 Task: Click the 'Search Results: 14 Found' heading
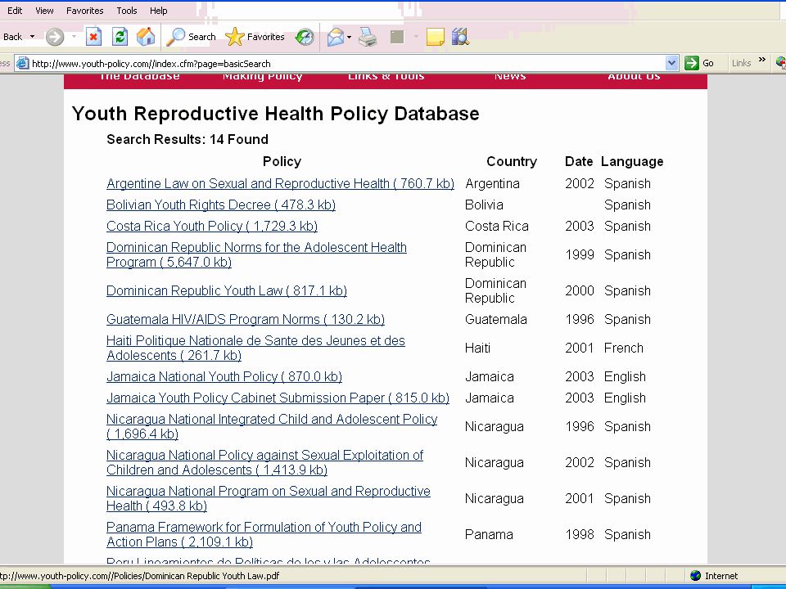tap(187, 139)
